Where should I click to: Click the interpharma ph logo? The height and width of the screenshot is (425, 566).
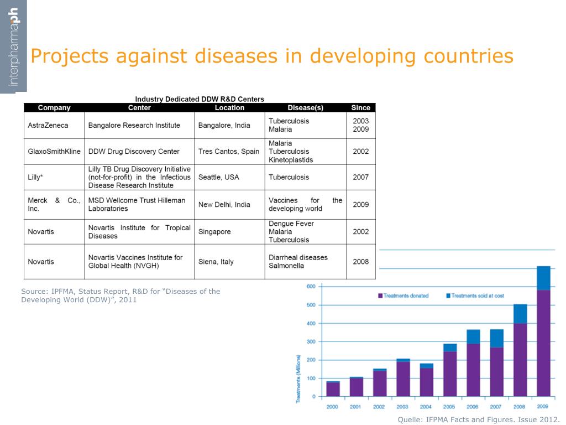[13, 46]
